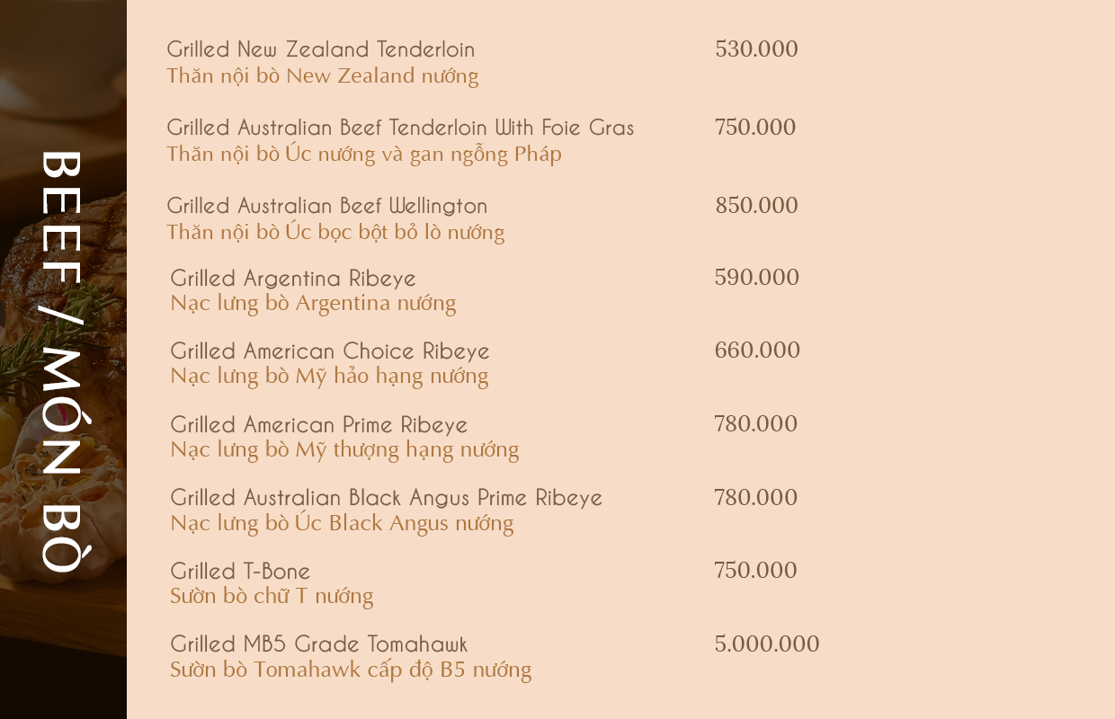Click Sườn bò chữ T nướng subtitle
1115x719 pixels.
[x=272, y=596]
